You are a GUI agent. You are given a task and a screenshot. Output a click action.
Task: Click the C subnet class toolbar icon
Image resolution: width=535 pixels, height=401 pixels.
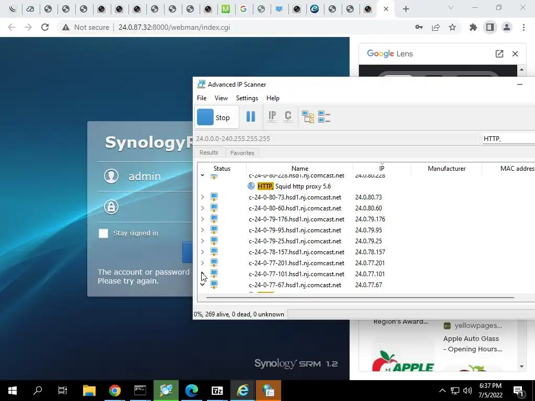coord(288,116)
